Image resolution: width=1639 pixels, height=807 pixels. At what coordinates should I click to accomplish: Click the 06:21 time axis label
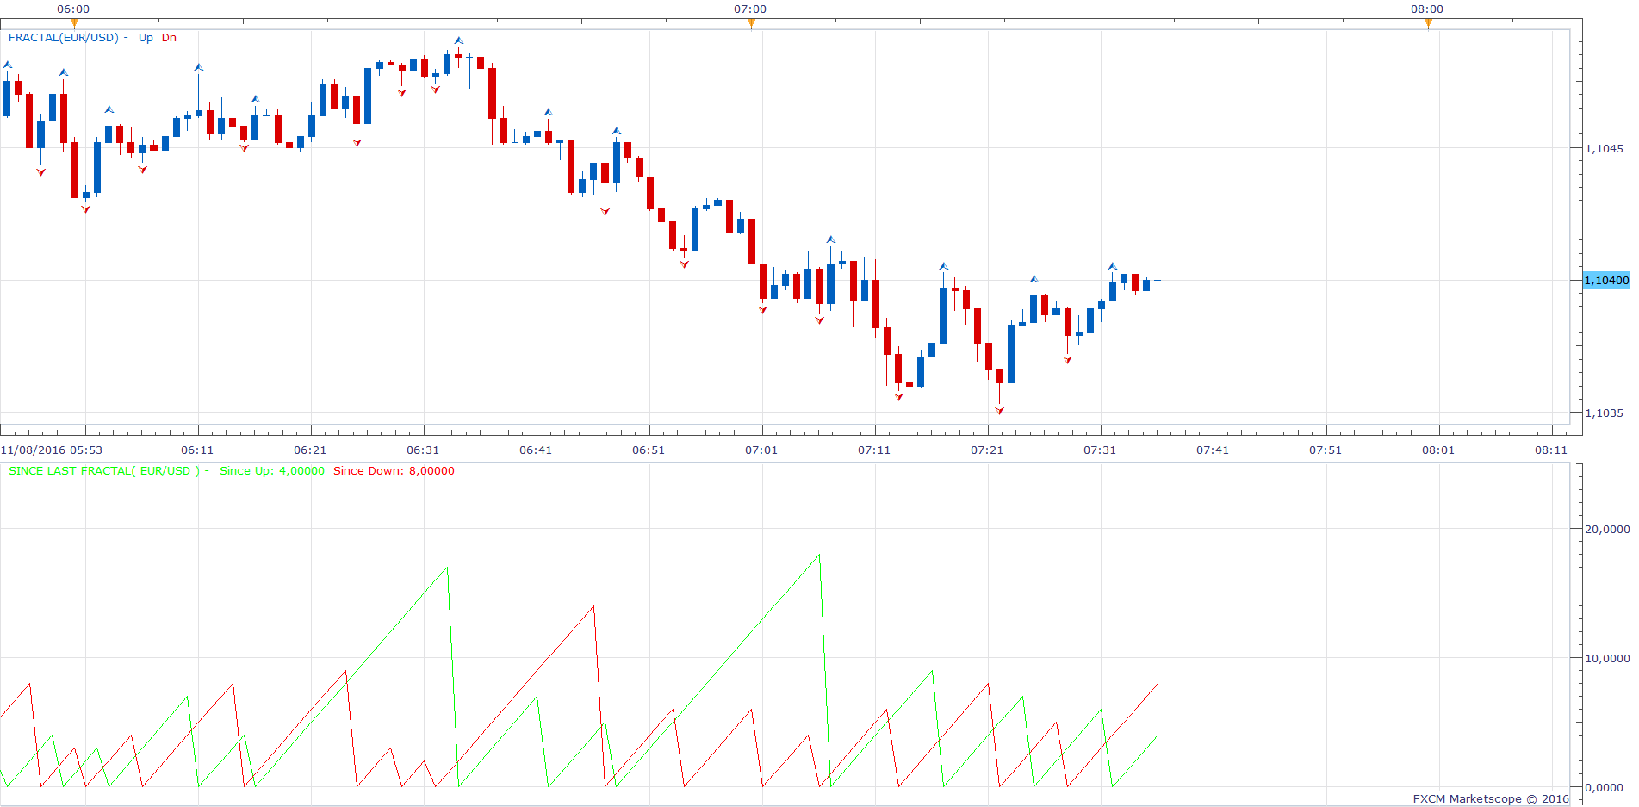click(x=310, y=450)
